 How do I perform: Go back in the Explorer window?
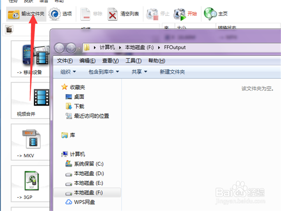point(59,48)
